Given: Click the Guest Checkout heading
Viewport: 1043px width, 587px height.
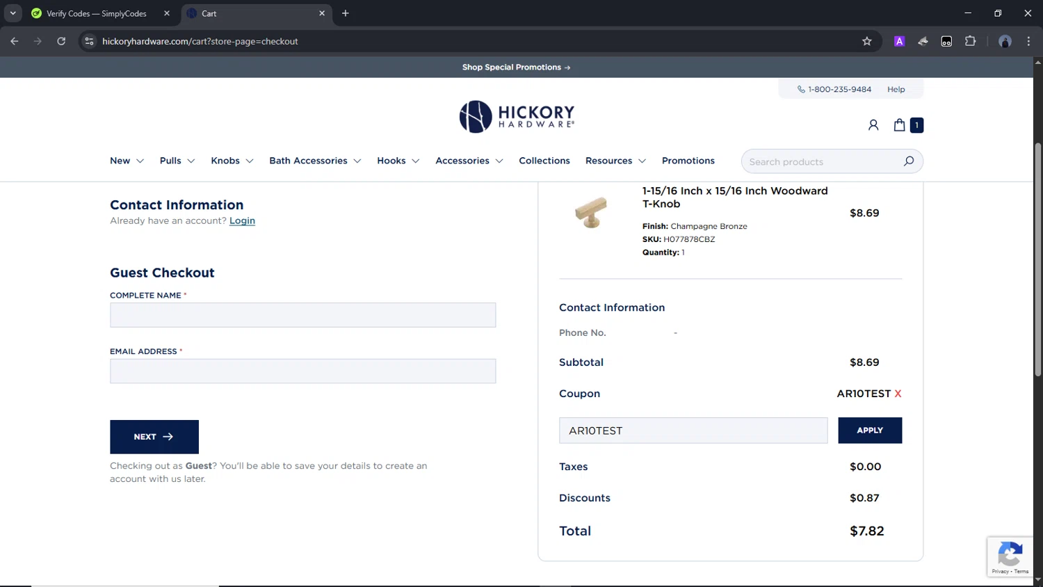Looking at the screenshot, I should (162, 273).
